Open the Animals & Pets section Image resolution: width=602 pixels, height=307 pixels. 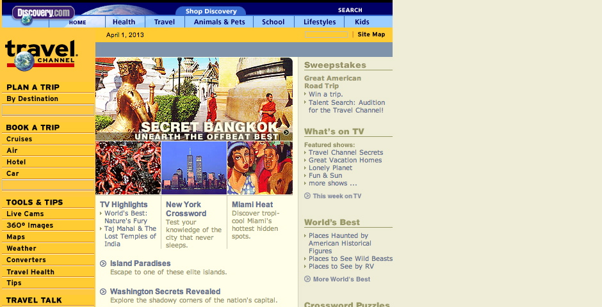pyautogui.click(x=219, y=22)
